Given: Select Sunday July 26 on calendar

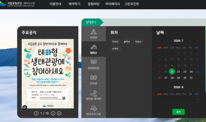Looking at the screenshot, I should pyautogui.click(x=159, y=78).
